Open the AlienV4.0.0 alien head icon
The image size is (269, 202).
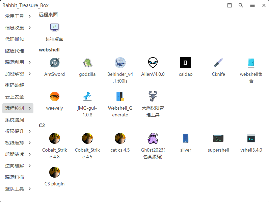pos(153,63)
